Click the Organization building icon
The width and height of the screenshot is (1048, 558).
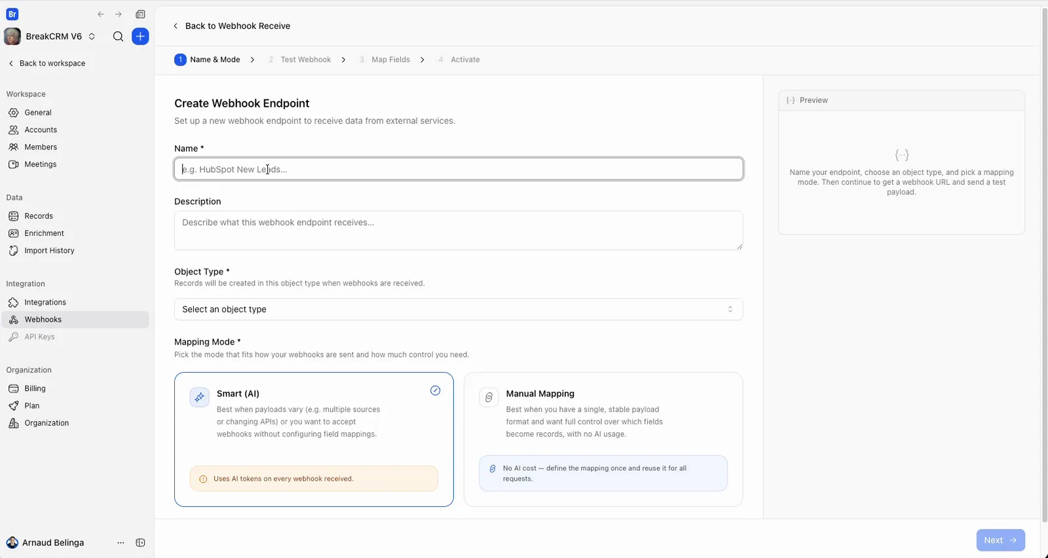(13, 423)
